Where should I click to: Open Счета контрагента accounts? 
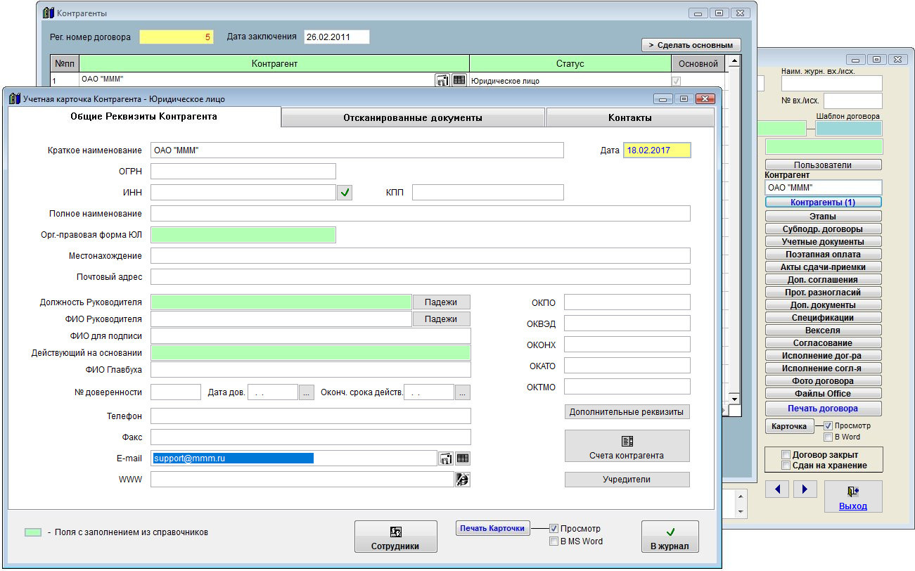pos(627,447)
